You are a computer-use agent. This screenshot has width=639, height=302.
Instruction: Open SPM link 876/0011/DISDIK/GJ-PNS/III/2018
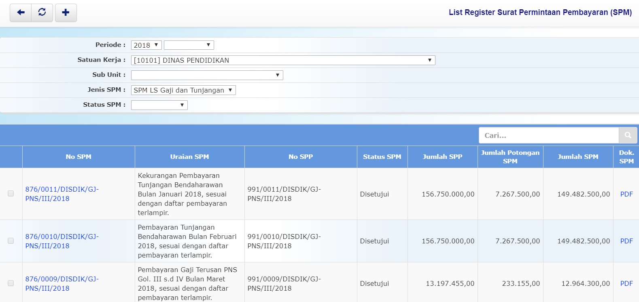(x=62, y=194)
